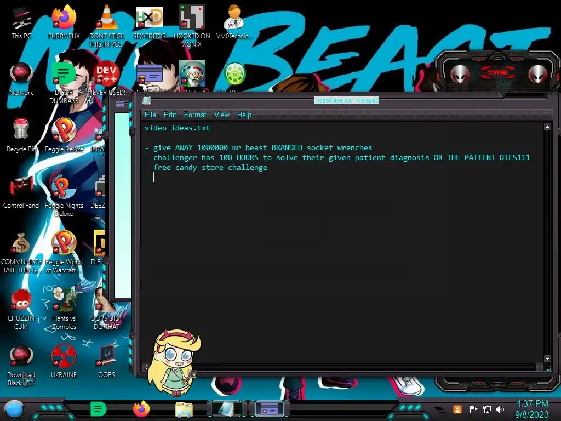Click the Start orb on the taskbar

click(14, 409)
